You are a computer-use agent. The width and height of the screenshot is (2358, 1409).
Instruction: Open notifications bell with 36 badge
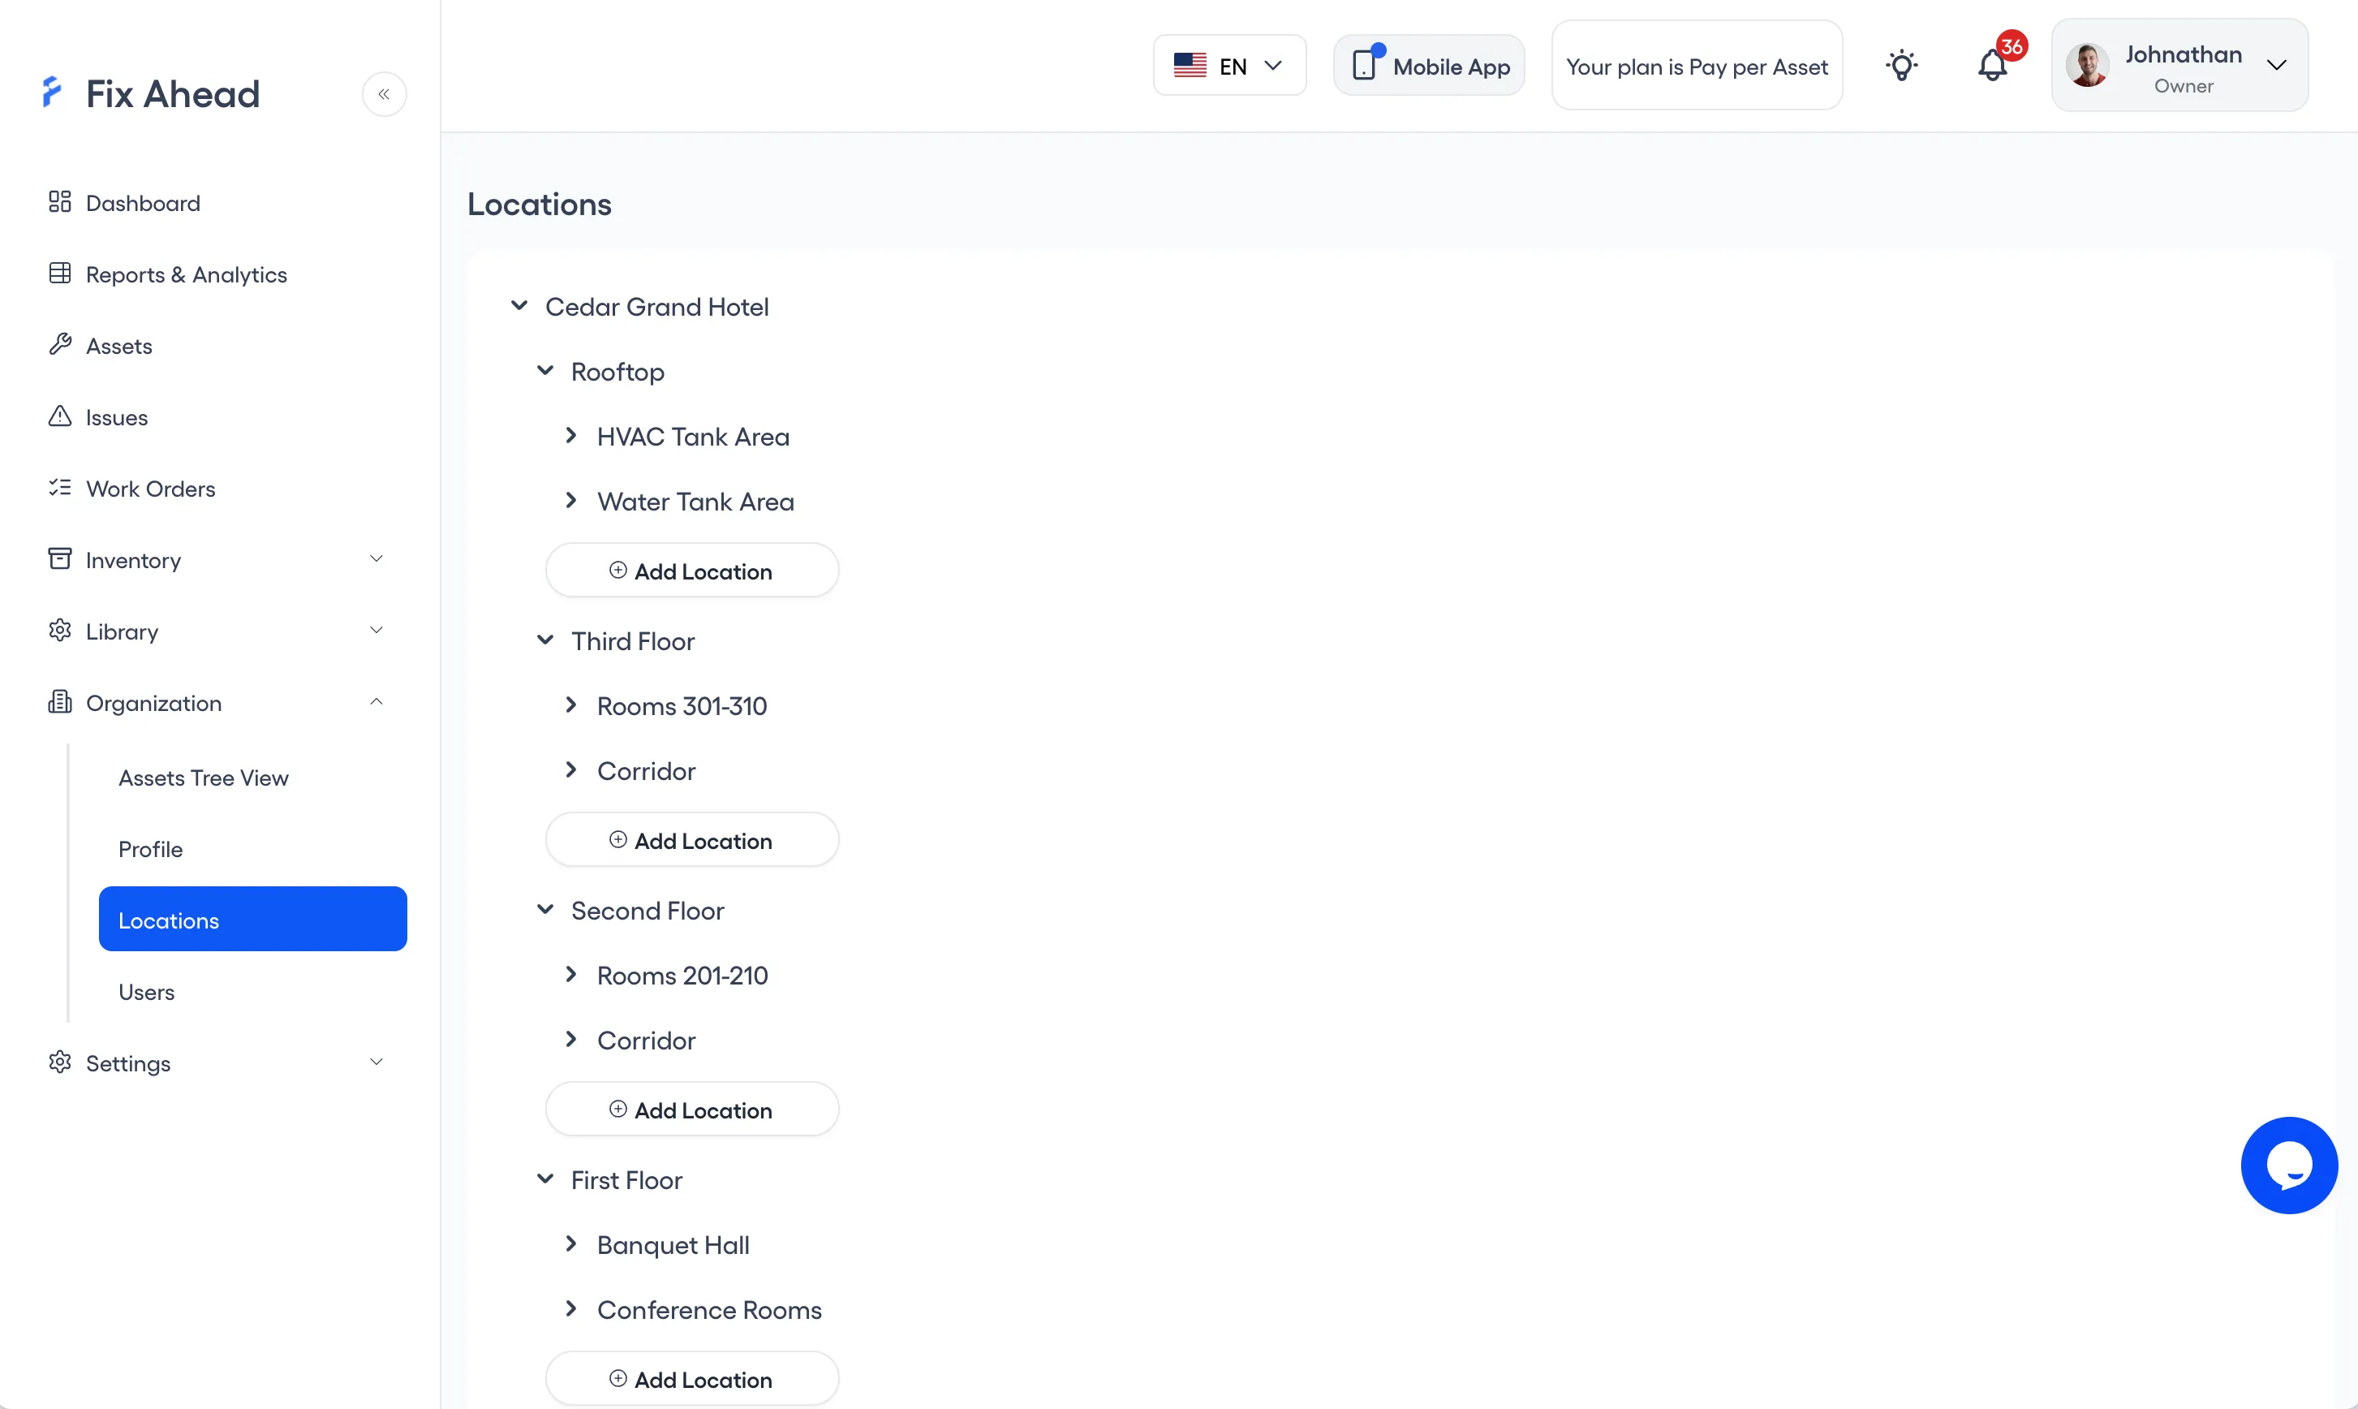click(1993, 66)
